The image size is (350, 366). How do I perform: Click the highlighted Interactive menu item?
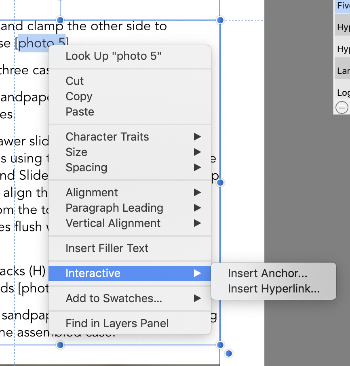coord(130,273)
